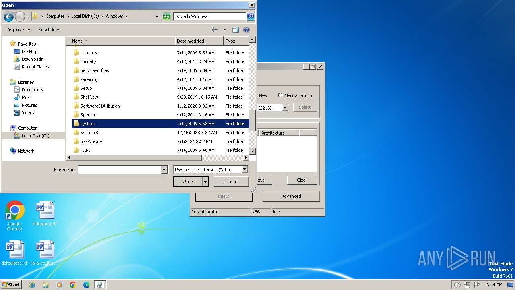Screen dimensions: 515x290
Task: Open Google Chrome desktop shortcut
Action: (x=14, y=216)
